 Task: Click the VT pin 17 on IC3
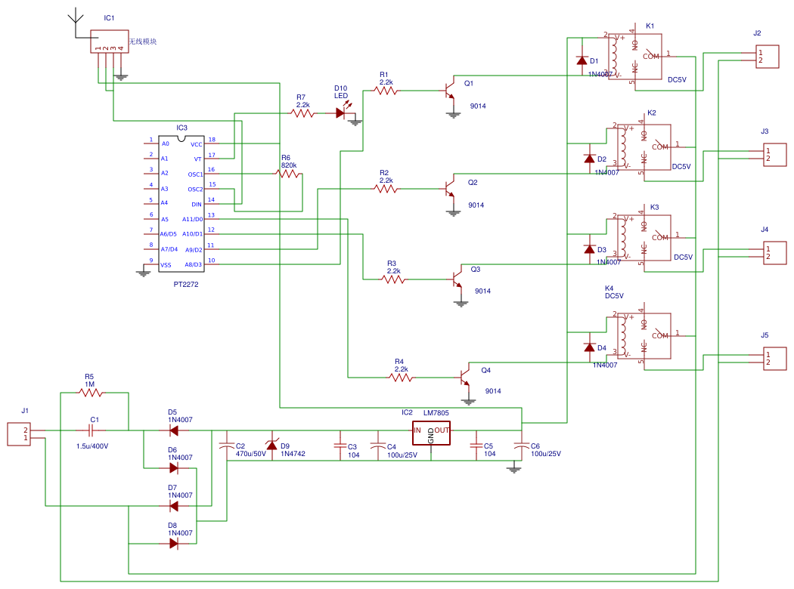(212, 159)
